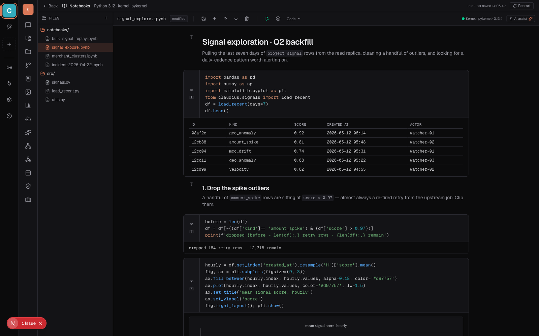Image resolution: width=539 pixels, height=336 pixels.
Task: Open the sparkles AI icon
Action: click(x=28, y=132)
